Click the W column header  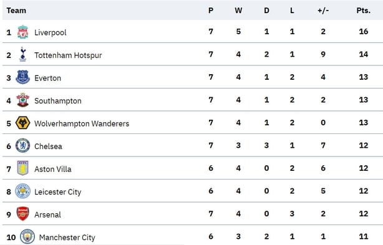238,11
